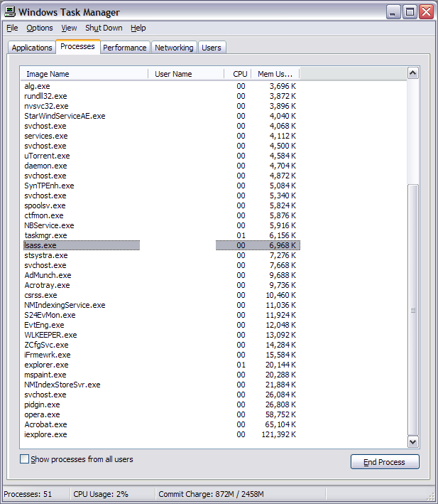Sort by Image Name column header
The height and width of the screenshot is (504, 438).
pyautogui.click(x=84, y=74)
